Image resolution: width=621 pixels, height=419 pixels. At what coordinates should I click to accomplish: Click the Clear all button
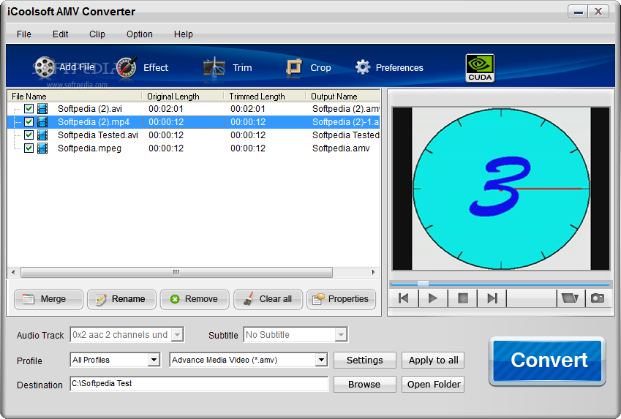pos(268,299)
